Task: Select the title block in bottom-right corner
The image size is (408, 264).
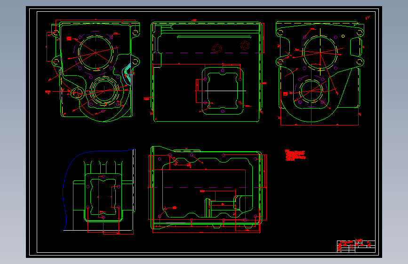Action: coord(356,246)
